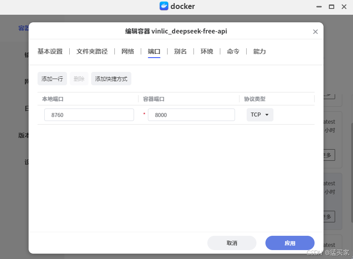
Task: Click the local port field 8760
Action: pos(89,115)
